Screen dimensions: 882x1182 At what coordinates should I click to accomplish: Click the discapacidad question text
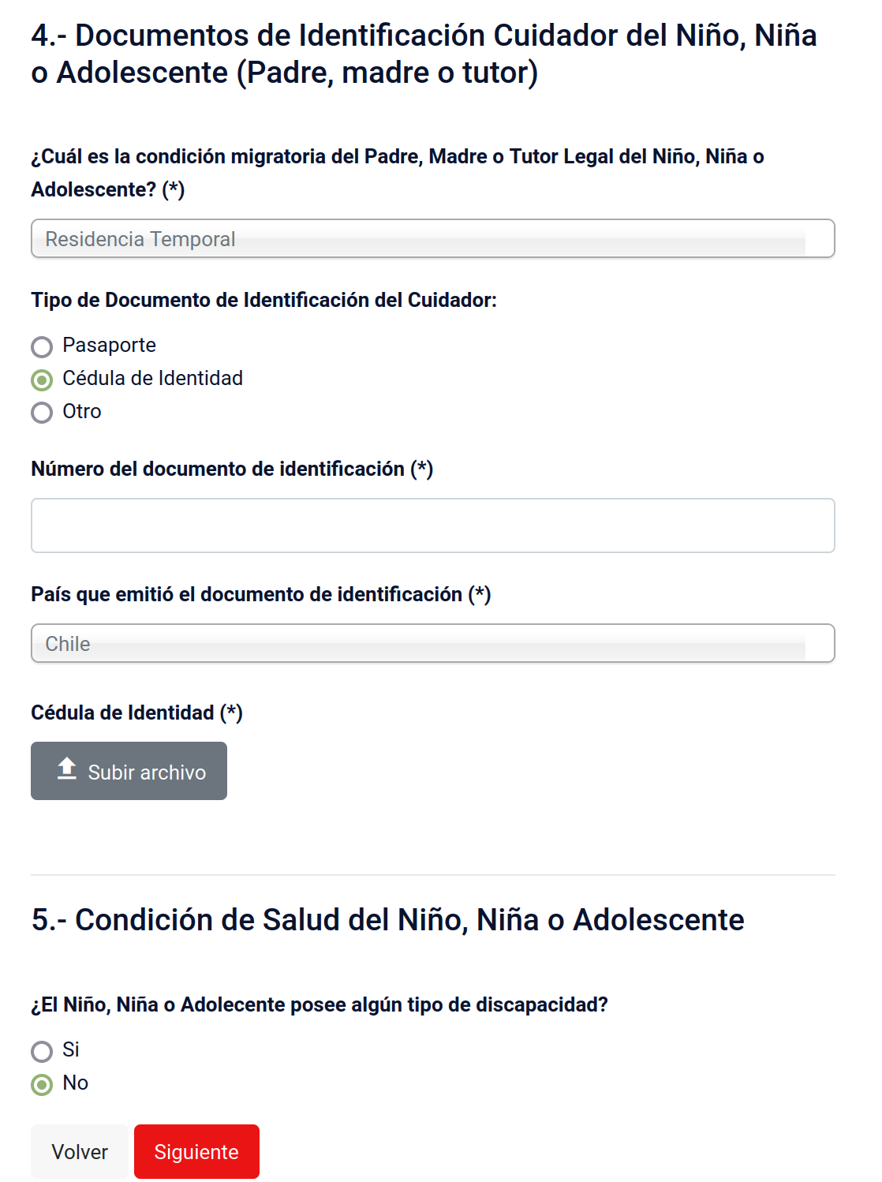[x=319, y=1005]
